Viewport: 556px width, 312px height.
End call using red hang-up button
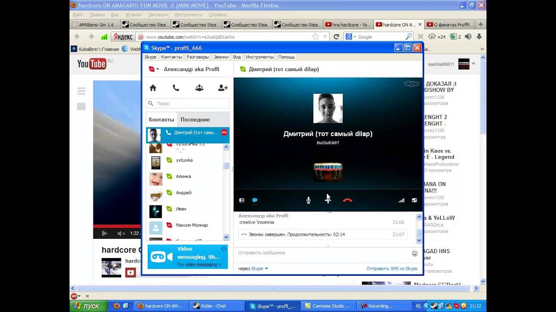tap(347, 200)
